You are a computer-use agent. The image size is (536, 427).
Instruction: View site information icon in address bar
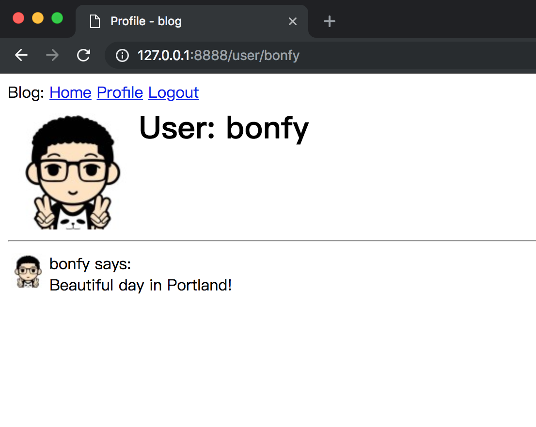122,56
